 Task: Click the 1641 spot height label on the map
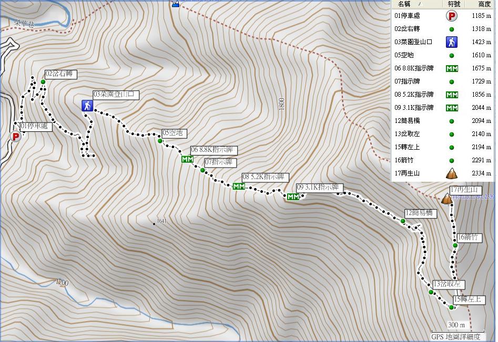[161, 221]
